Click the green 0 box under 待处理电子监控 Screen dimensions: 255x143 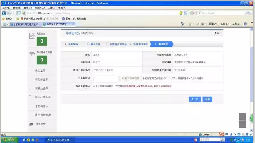pos(42,60)
